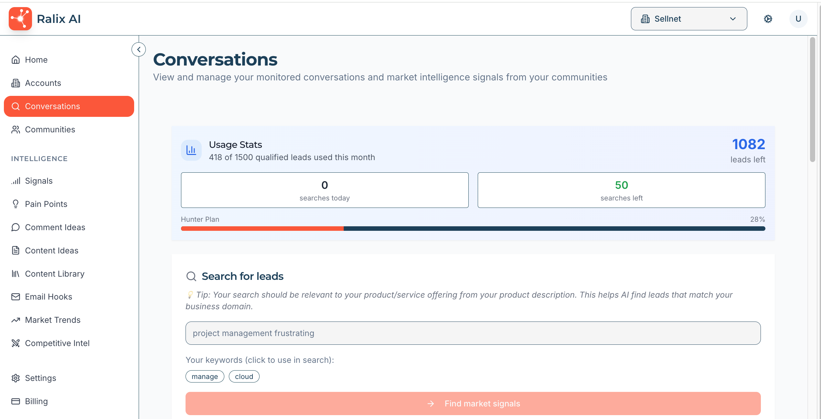Image resolution: width=821 pixels, height=419 pixels.
Task: Open Pain Points from the sidebar icon
Action: 16,204
